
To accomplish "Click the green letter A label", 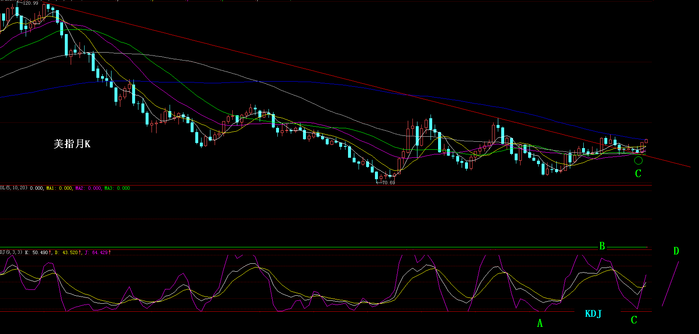I will 540,323.
